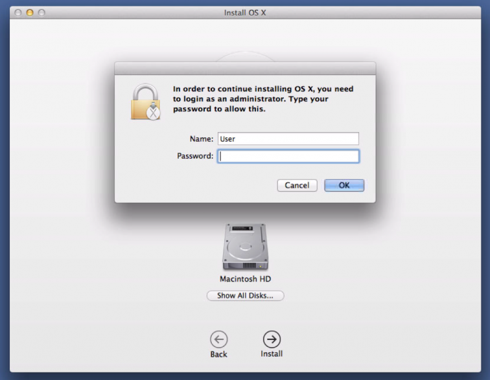Click the Password: label text
The height and width of the screenshot is (380, 490).
[x=195, y=156]
